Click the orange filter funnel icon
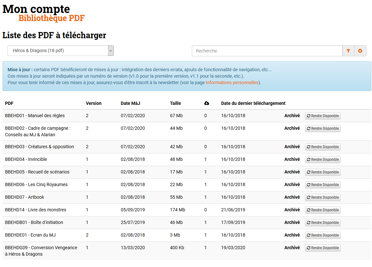The image size is (372, 267). pyautogui.click(x=348, y=51)
